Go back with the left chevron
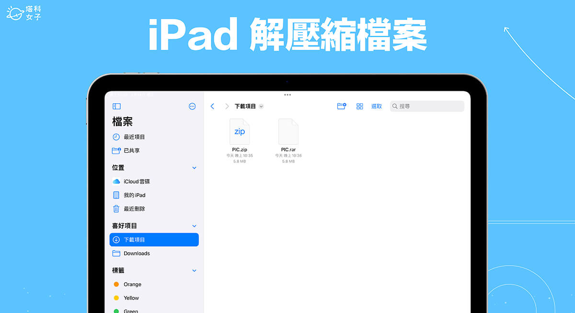 [x=212, y=107]
